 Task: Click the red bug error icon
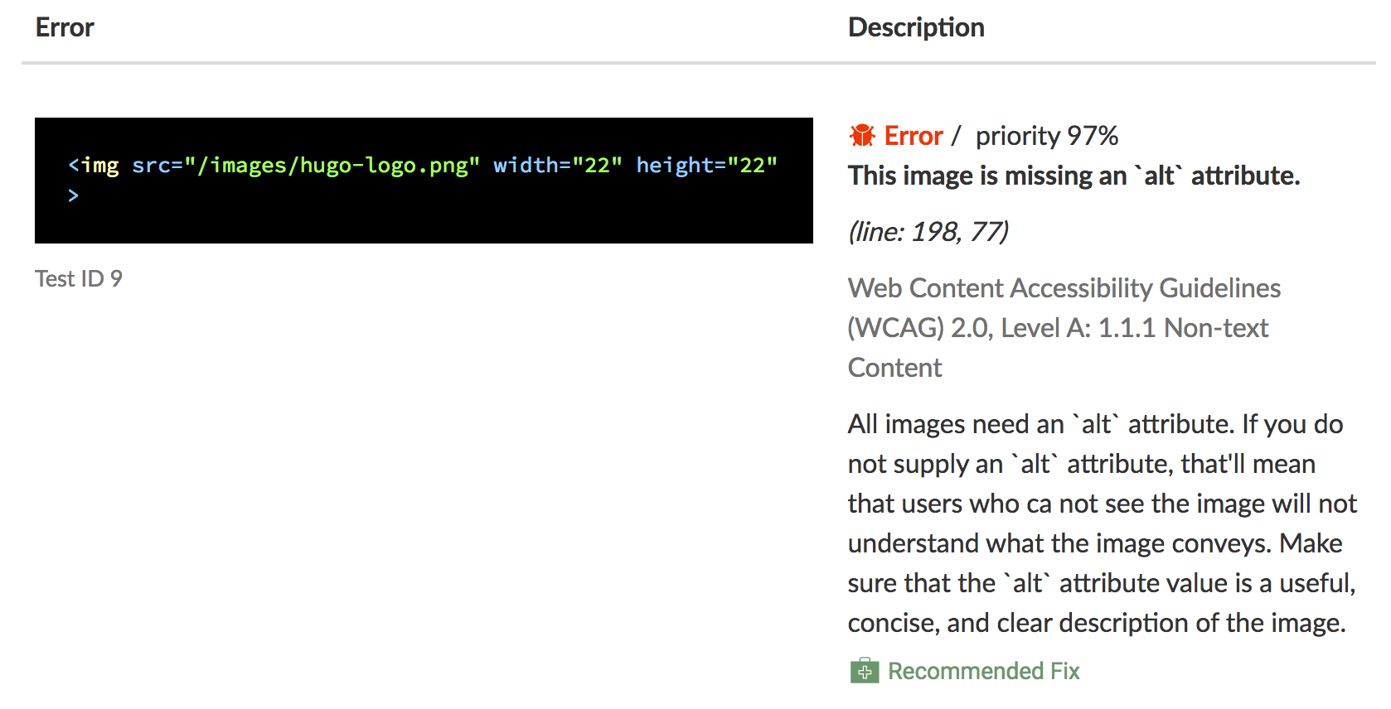862,135
